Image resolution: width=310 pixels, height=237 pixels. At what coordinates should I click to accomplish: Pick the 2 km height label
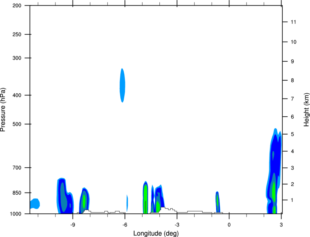292,184
